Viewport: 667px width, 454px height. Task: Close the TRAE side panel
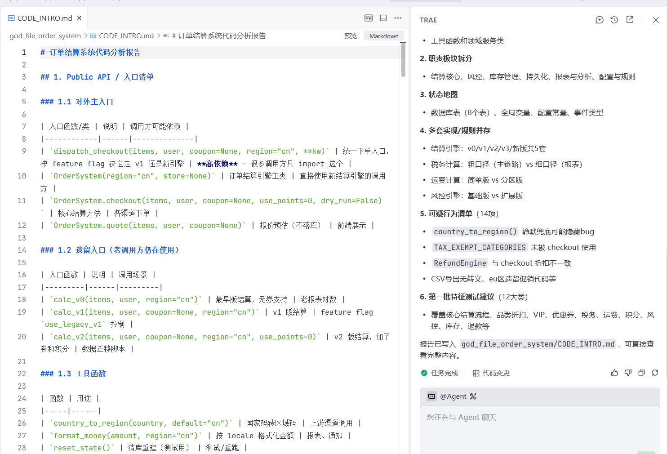[x=656, y=20]
